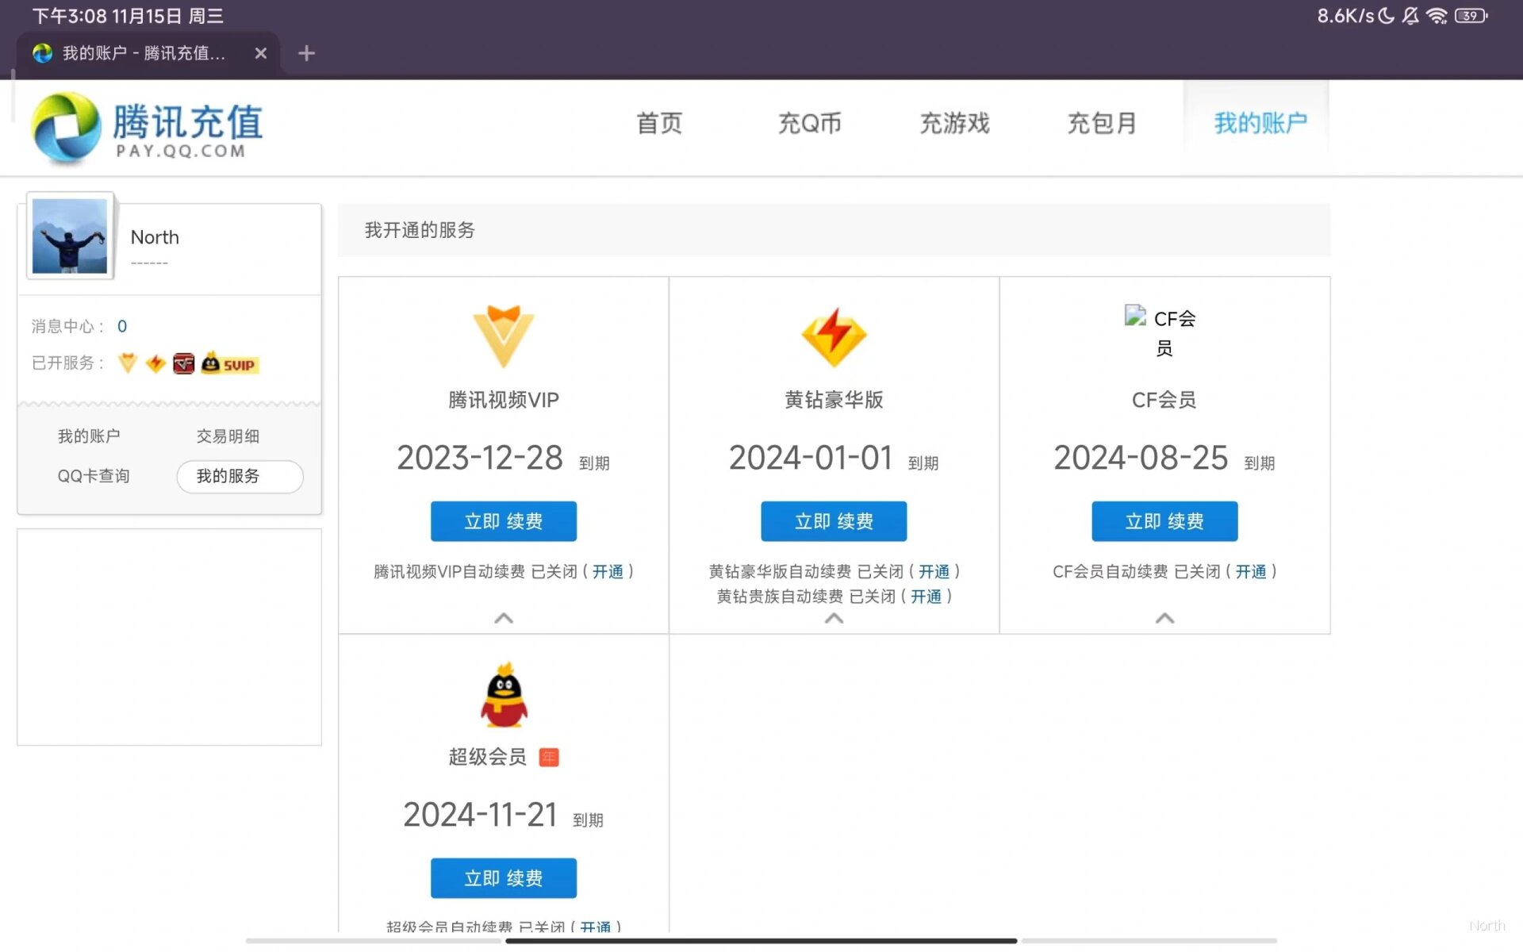This screenshot has height=952, width=1523.
Task: Tap the muted bell status icon
Action: pyautogui.click(x=1410, y=16)
